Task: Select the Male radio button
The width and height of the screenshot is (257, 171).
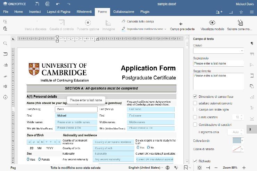Action: pyautogui.click(x=28, y=159)
